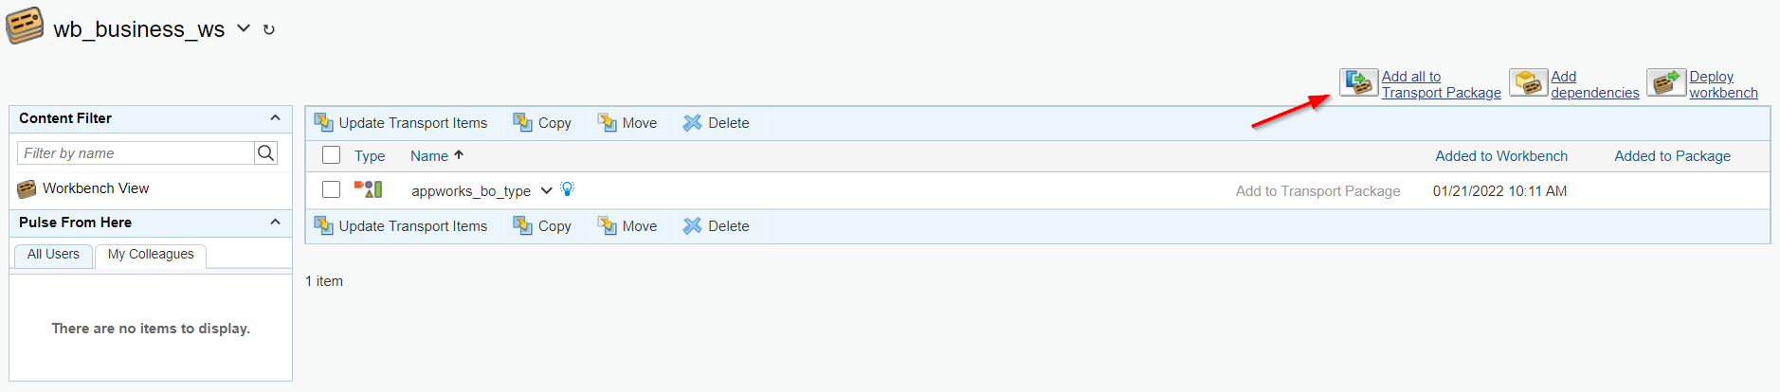Viewport: 1780px width, 392px height.
Task: Click the lightbulb icon next to appworks_bo_type
Action: tap(567, 189)
